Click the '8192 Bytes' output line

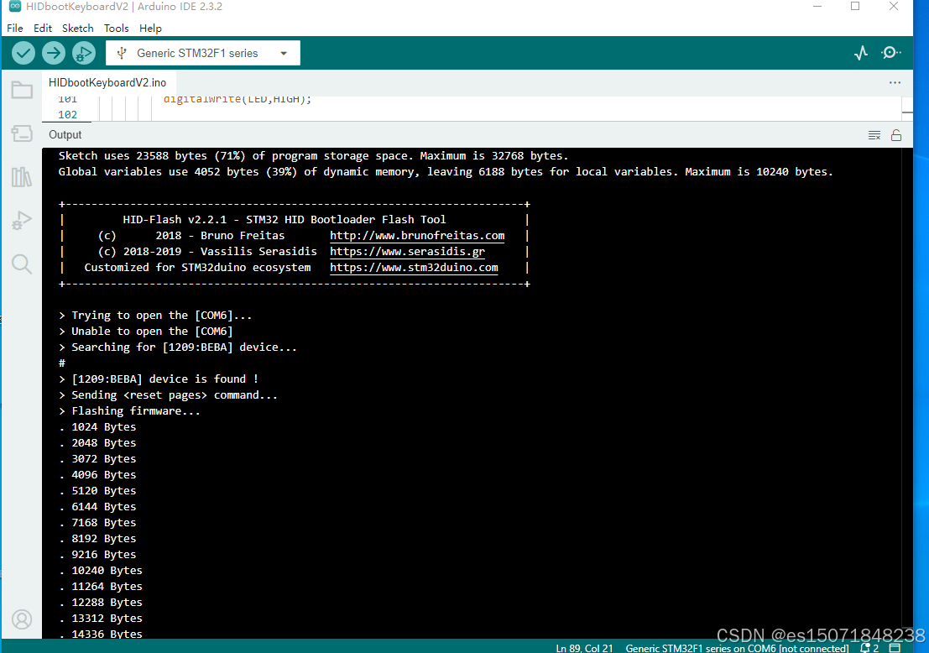(x=97, y=539)
